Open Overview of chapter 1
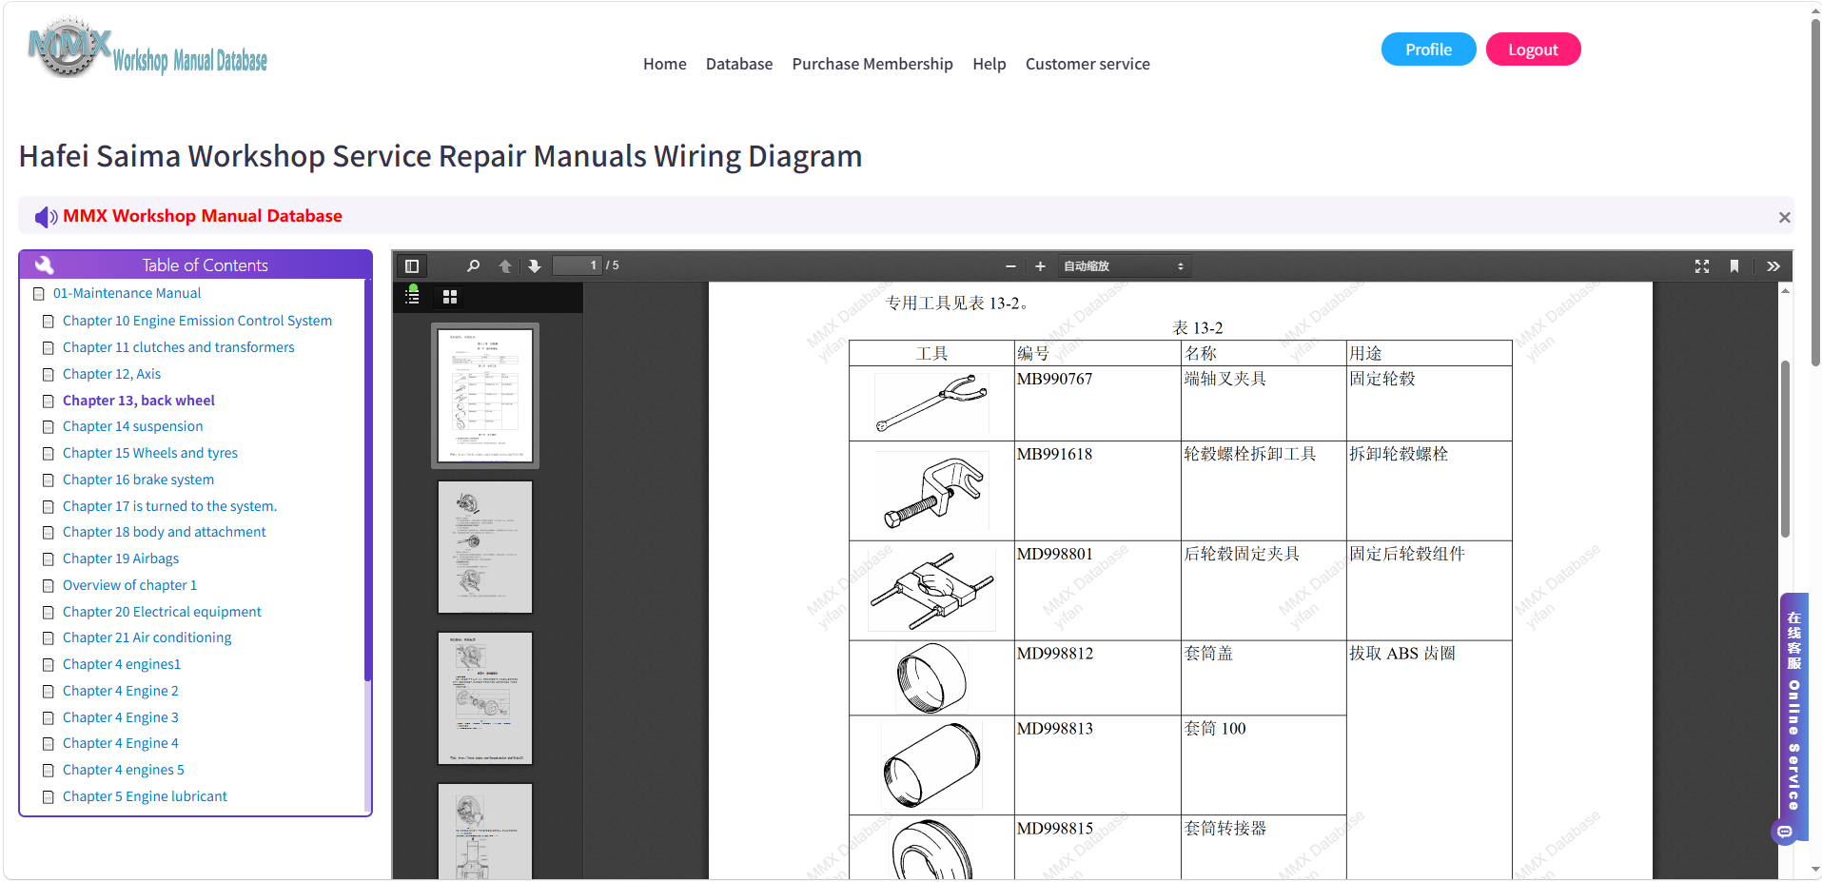The width and height of the screenshot is (1822, 882). (129, 586)
